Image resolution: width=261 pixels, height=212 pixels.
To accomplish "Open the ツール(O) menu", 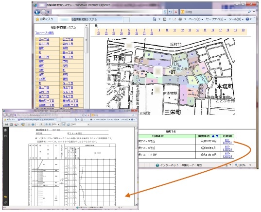I will point(236,19).
